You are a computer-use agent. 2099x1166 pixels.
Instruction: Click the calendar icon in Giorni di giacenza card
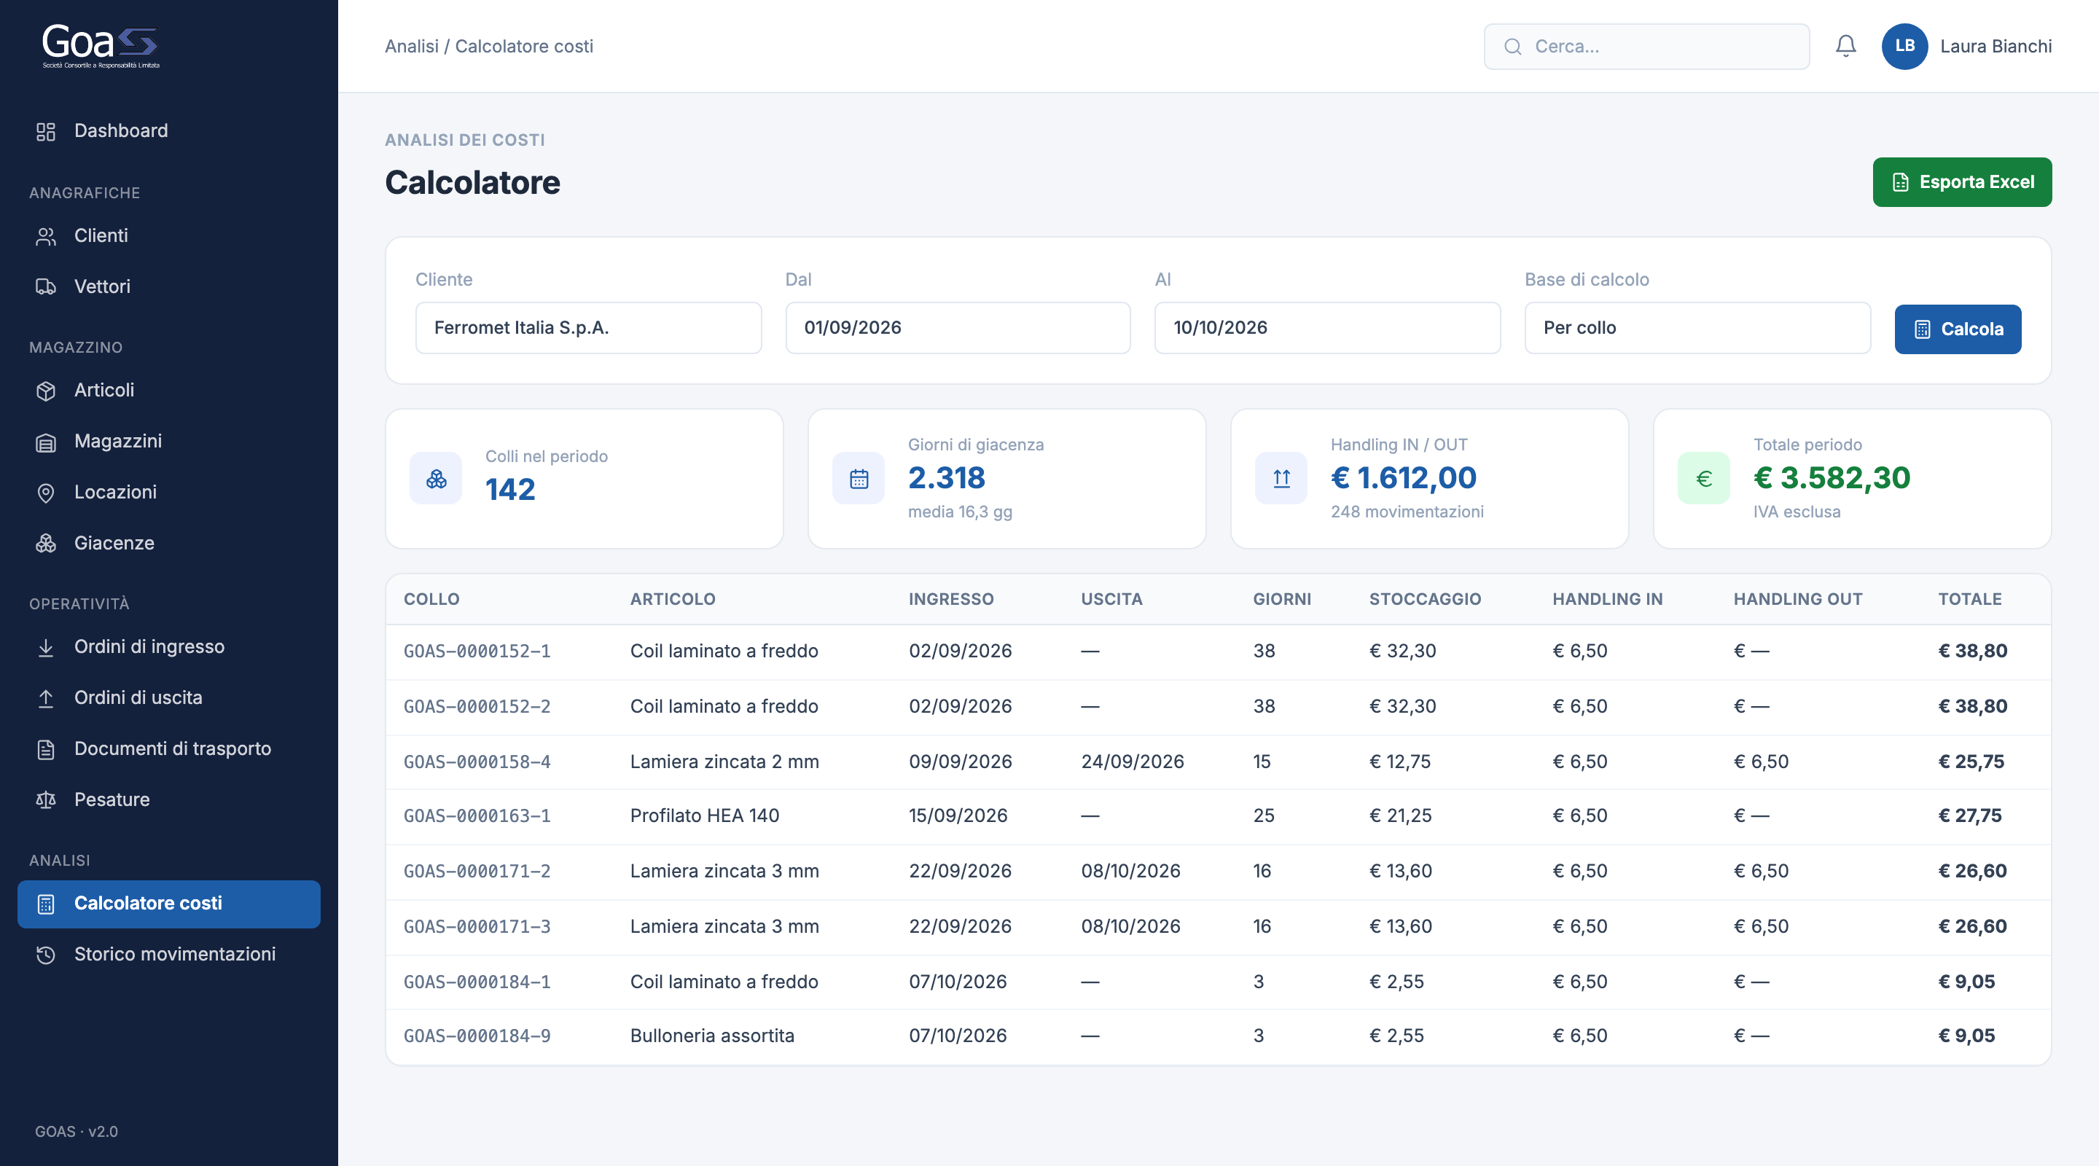(859, 478)
